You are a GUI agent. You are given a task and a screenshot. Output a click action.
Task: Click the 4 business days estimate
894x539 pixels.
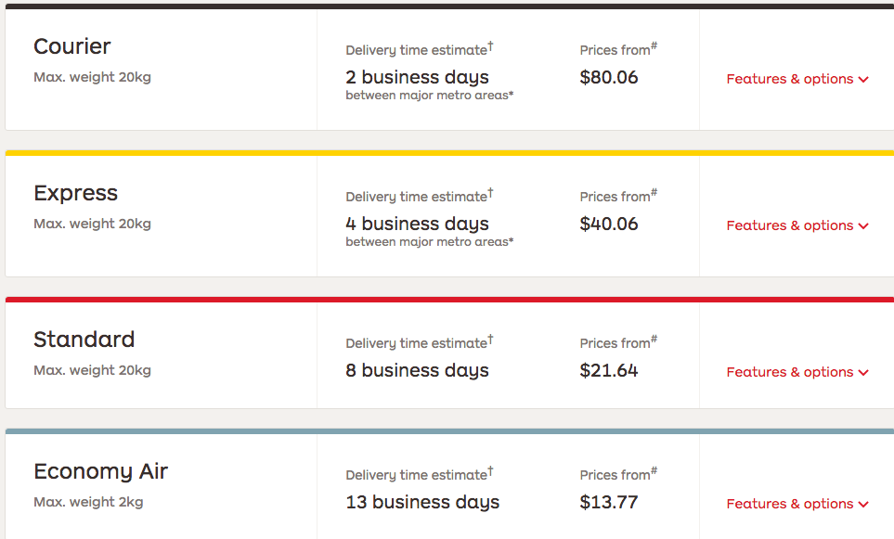coord(417,224)
